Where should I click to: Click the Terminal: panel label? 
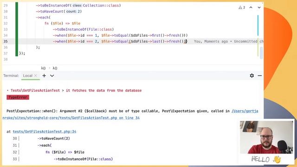(x=11, y=76)
